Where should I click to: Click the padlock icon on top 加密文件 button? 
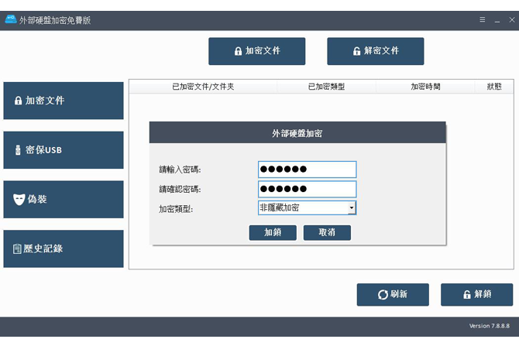click(x=239, y=52)
